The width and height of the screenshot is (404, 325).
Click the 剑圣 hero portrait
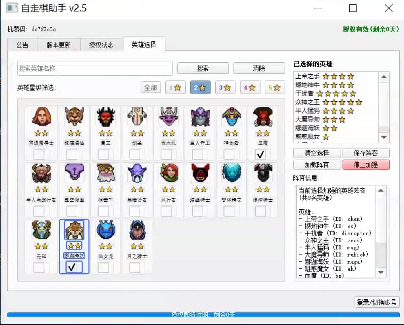(137, 117)
